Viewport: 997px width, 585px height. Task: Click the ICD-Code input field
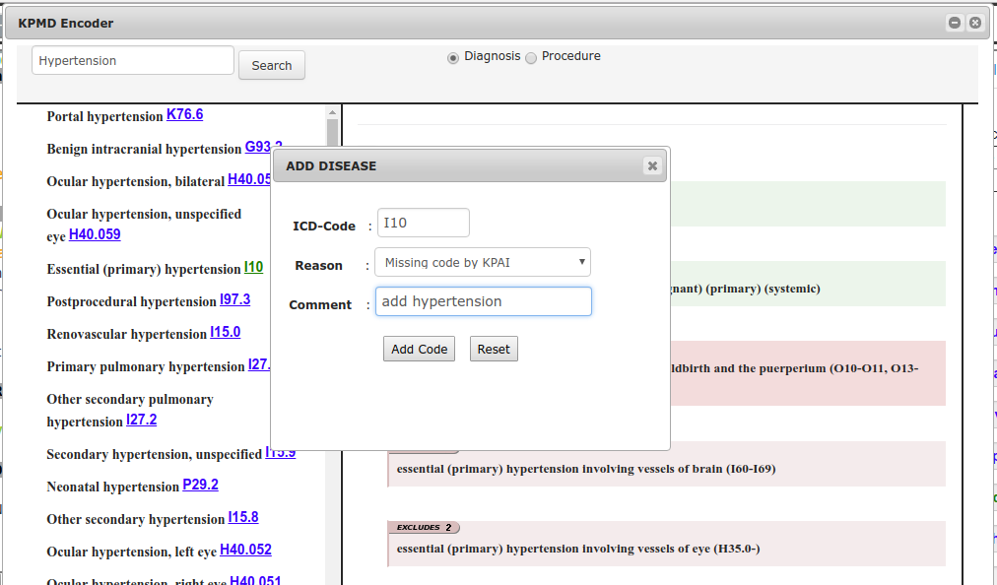[424, 223]
